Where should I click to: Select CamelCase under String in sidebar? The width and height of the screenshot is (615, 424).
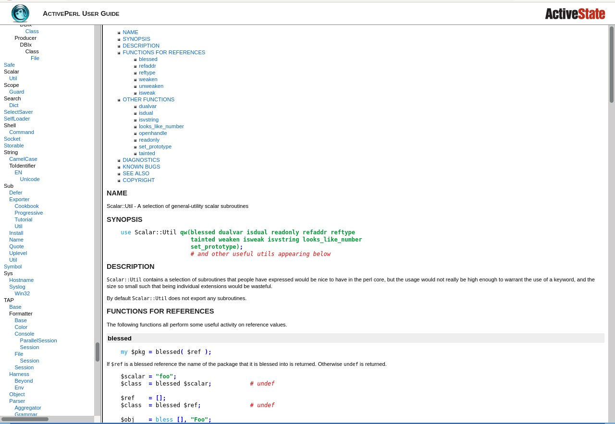click(x=23, y=159)
